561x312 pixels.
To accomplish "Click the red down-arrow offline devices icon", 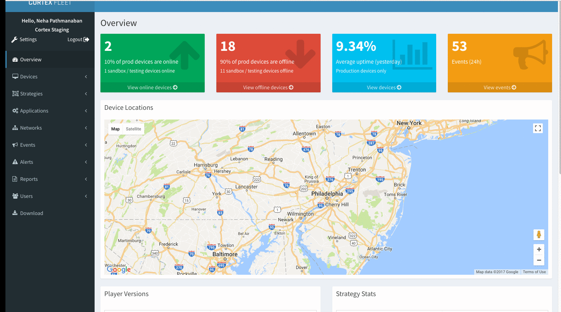I will (300, 54).
